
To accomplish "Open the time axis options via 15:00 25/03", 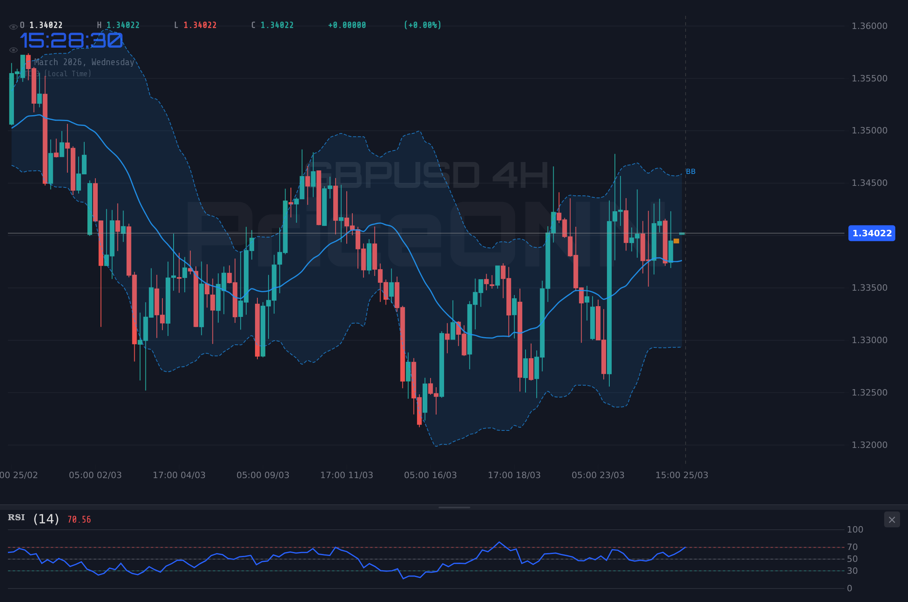I will click(x=682, y=475).
